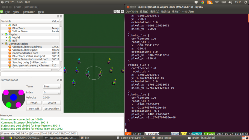Click the show desktop taskbar icon
The height and width of the screenshot is (140, 249).
pyautogui.click(x=3, y=138)
